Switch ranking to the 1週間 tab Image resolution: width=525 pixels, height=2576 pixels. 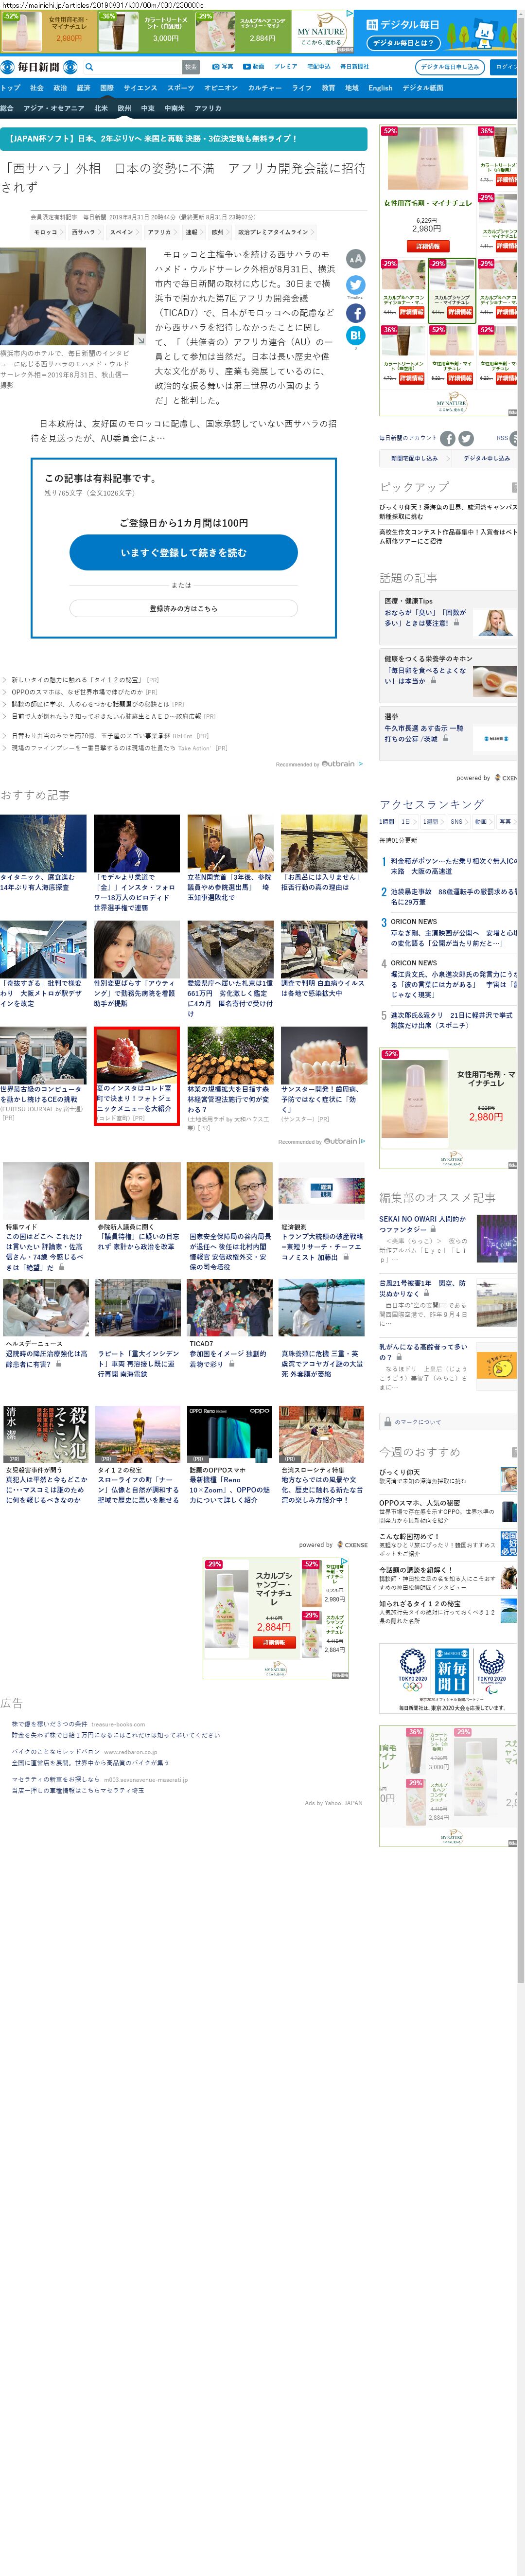pyautogui.click(x=431, y=821)
